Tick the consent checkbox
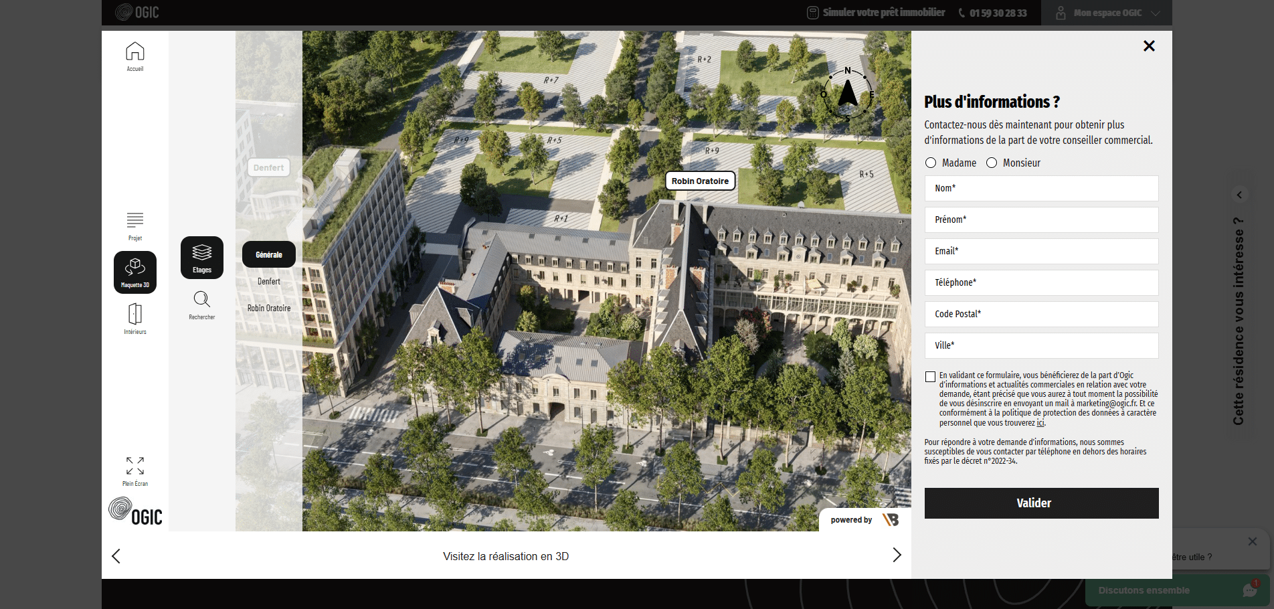 tap(930, 377)
